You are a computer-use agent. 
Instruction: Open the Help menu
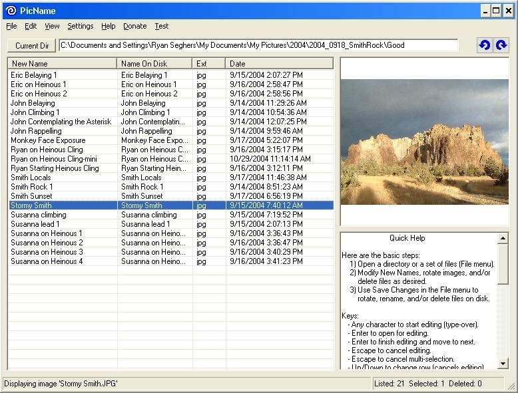109,26
